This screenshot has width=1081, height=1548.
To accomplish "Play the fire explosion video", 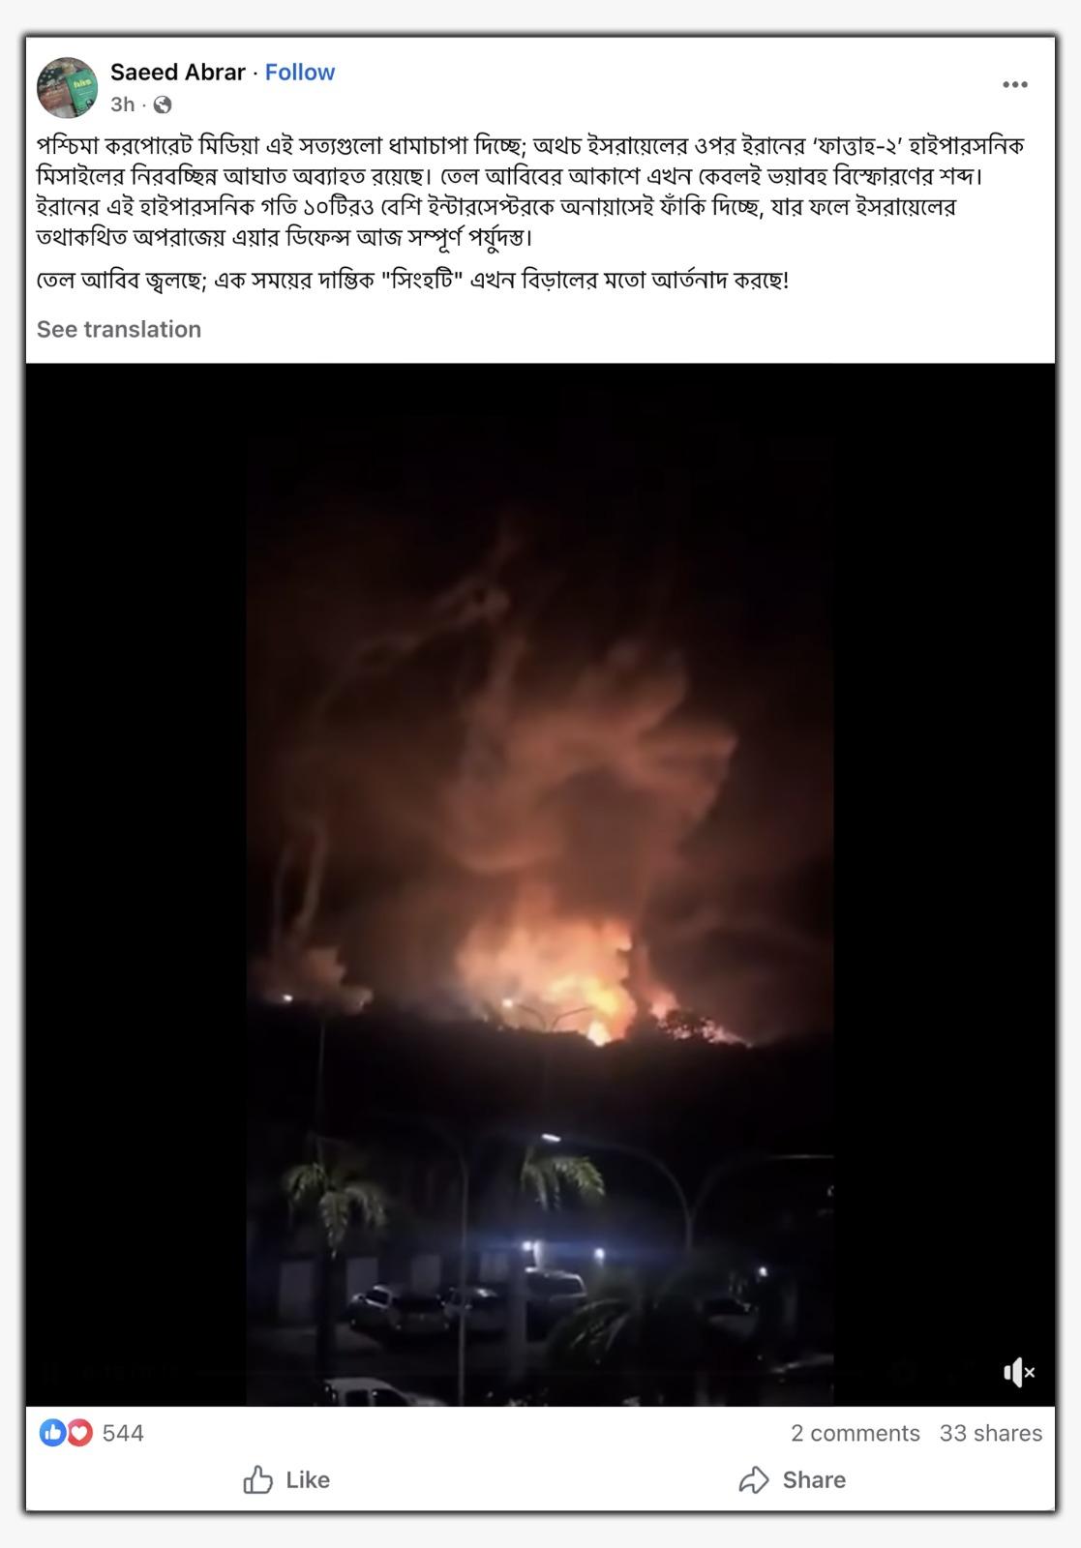I will click(x=540, y=884).
